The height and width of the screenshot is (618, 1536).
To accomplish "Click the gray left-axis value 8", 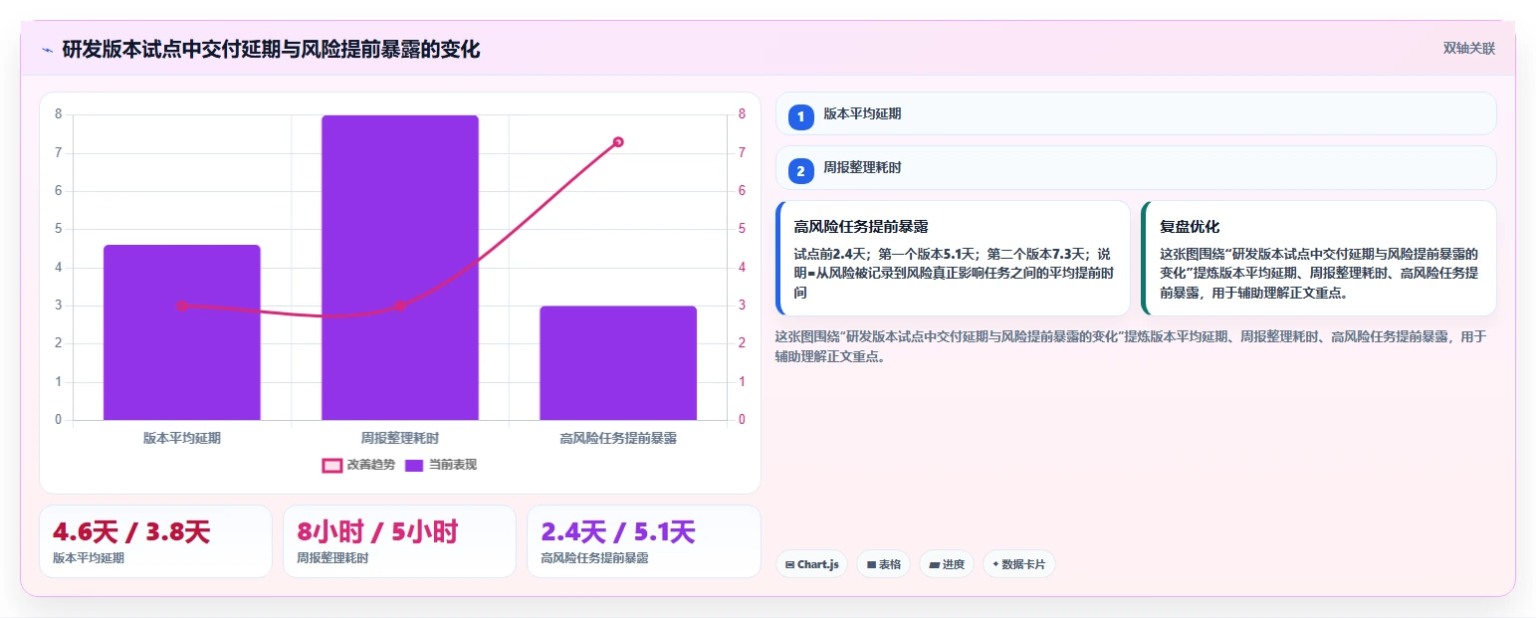I will pyautogui.click(x=58, y=114).
